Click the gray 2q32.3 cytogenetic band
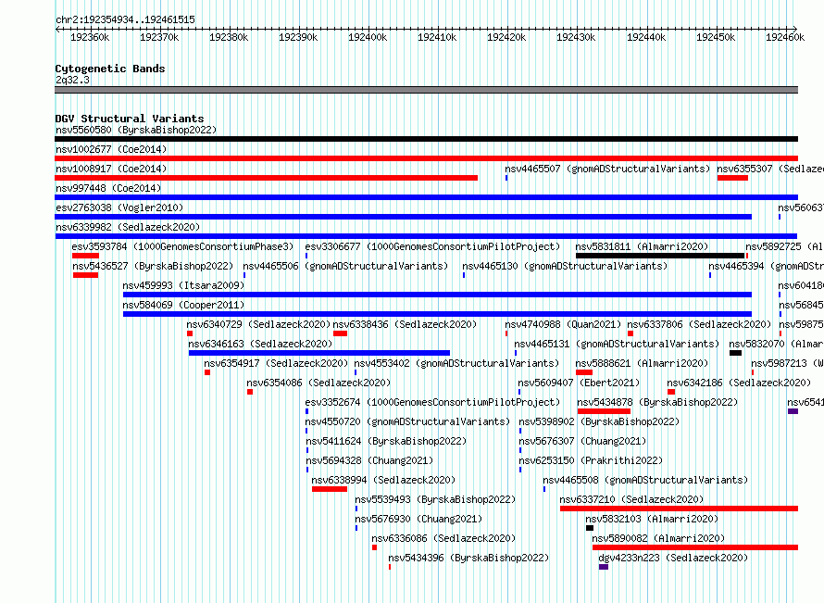 (x=426, y=91)
